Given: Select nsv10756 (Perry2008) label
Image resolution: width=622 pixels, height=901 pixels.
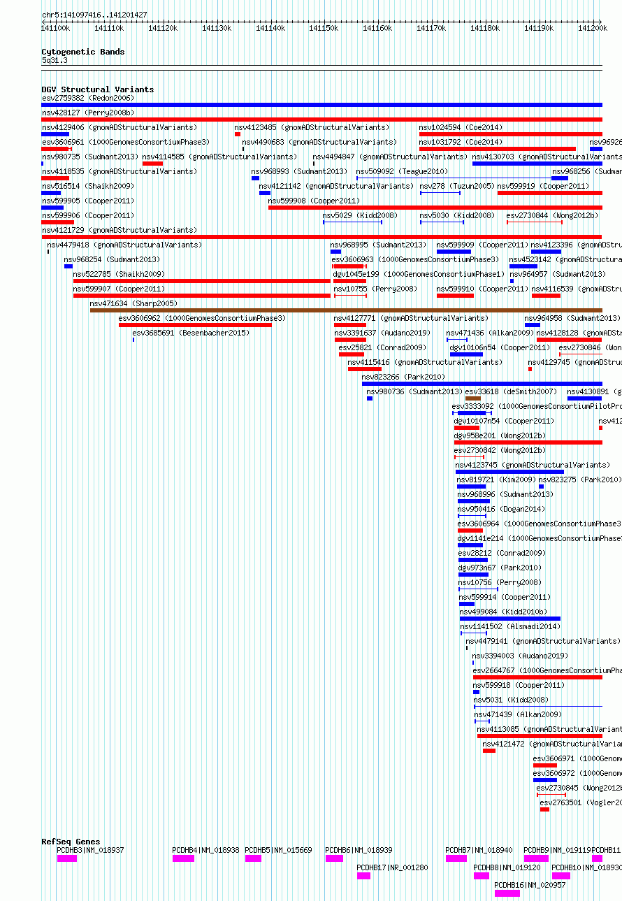Looking at the screenshot, I should point(500,582).
